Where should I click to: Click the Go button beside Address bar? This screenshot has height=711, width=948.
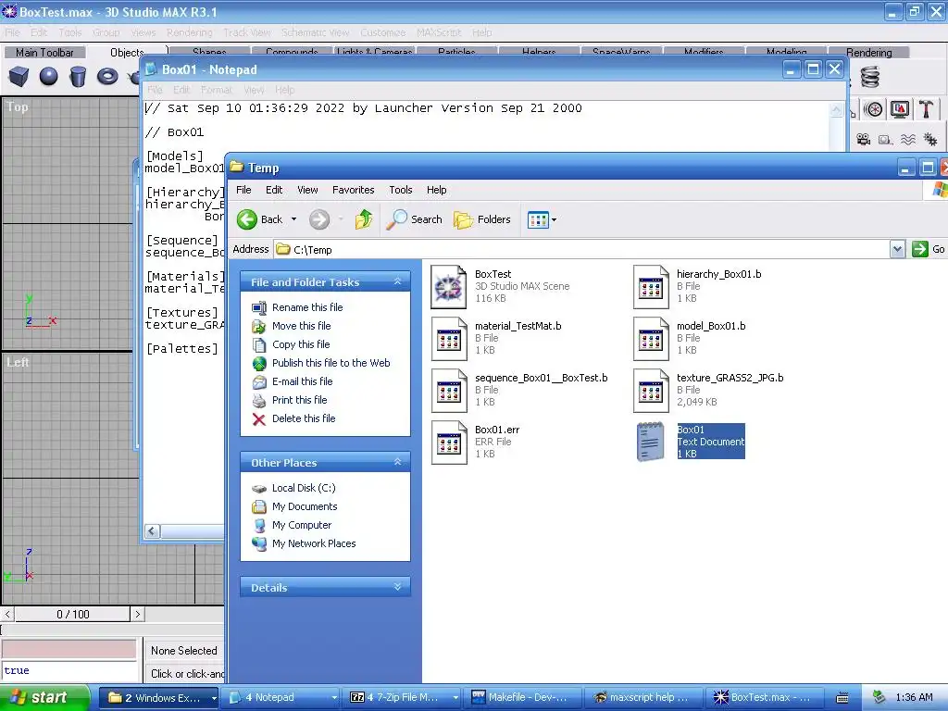(x=929, y=249)
